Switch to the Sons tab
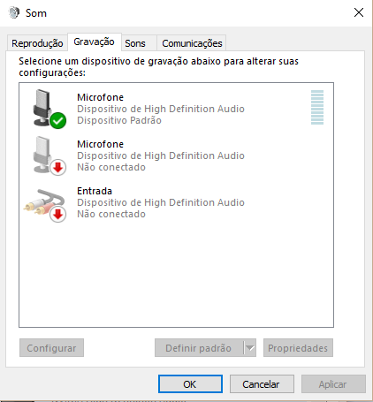The height and width of the screenshot is (402, 373). (x=135, y=43)
